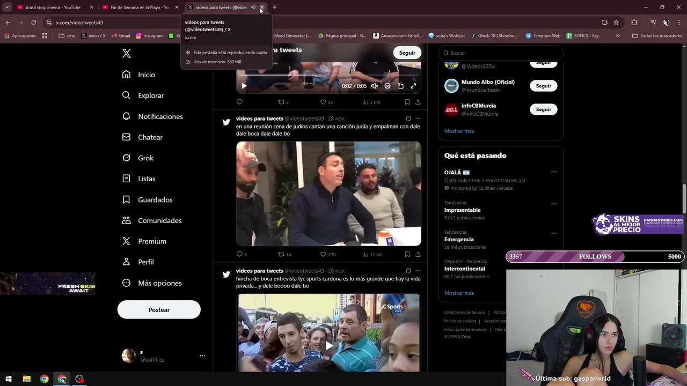
Task: Go to Inicio in sidebar
Action: point(138,75)
